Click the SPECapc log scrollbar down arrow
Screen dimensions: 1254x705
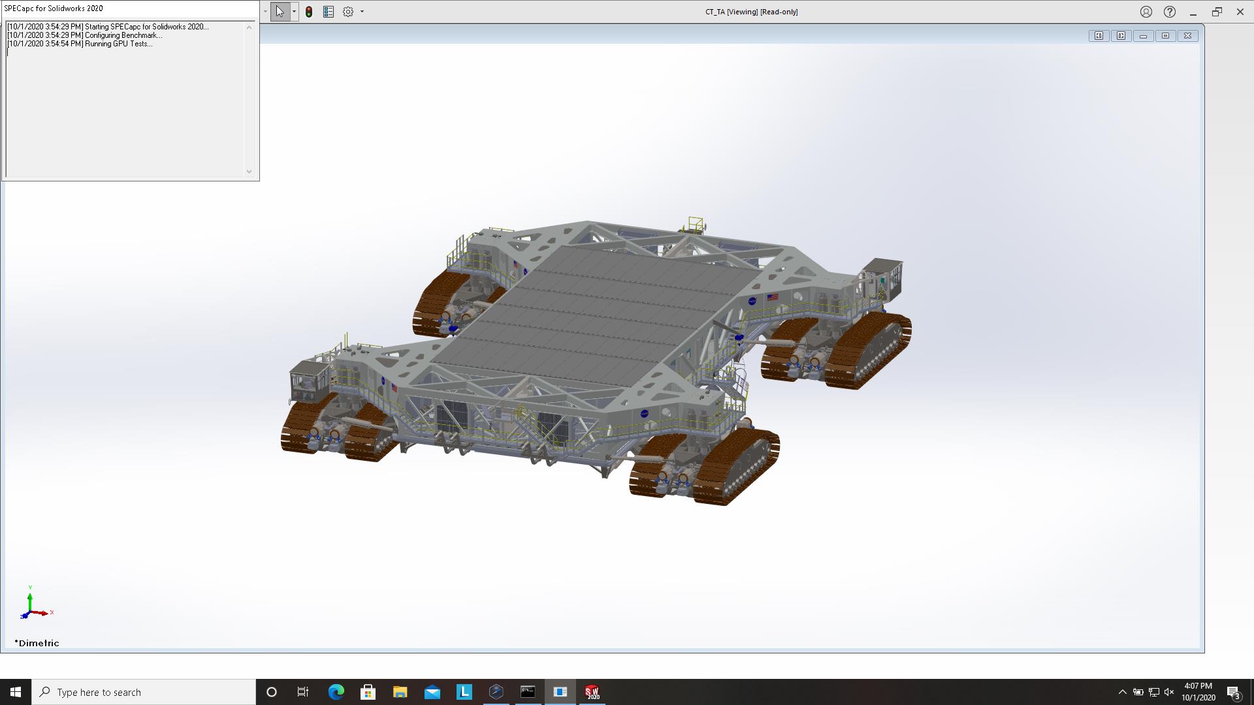(249, 172)
